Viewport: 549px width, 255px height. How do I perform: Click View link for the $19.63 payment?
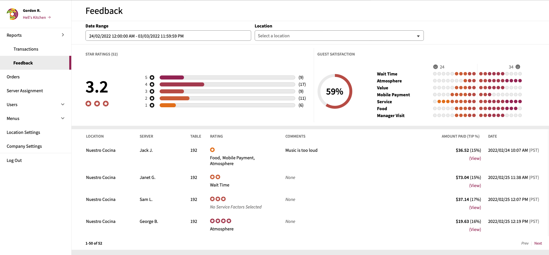(x=475, y=229)
